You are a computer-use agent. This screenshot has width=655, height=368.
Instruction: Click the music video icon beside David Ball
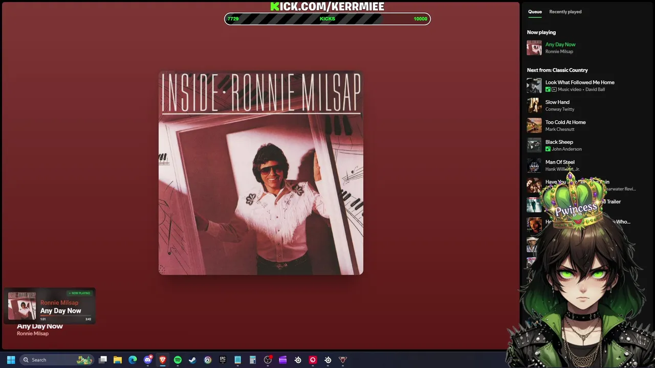tap(554, 89)
